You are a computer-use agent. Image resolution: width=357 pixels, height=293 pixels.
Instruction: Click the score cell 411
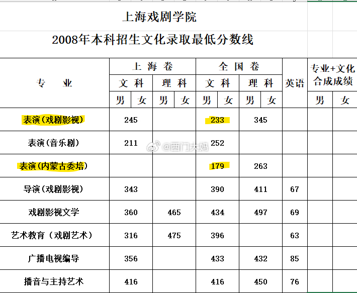click(x=260, y=189)
